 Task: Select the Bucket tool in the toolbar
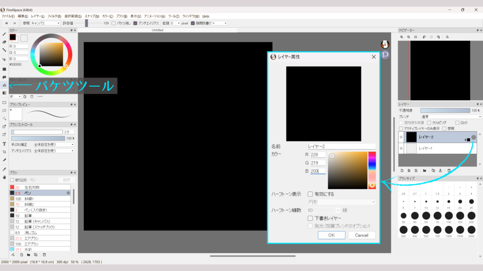pos(4,85)
